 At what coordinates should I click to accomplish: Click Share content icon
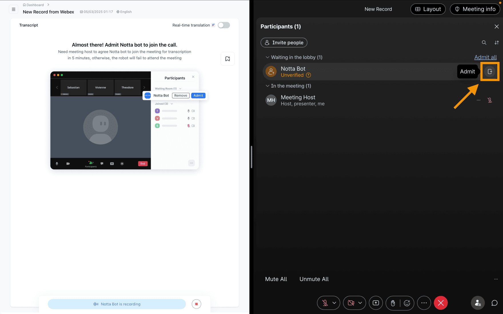[x=376, y=303]
